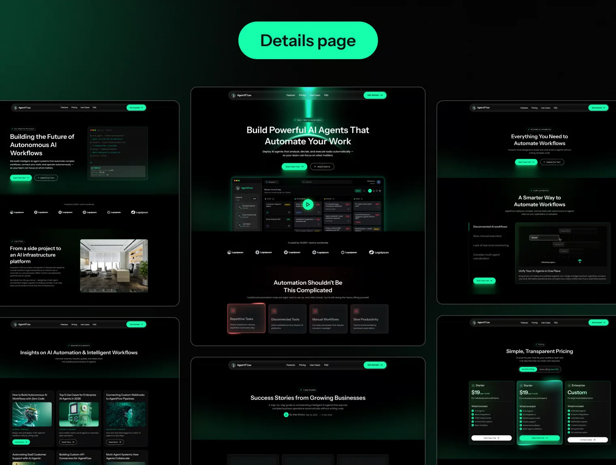Image resolution: width=616 pixels, height=465 pixels.
Task: Open Use Cases in the Insights page navbar
Action: [85, 324]
